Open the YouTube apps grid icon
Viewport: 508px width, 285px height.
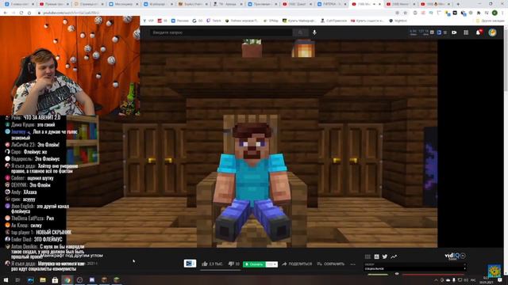tap(466, 32)
